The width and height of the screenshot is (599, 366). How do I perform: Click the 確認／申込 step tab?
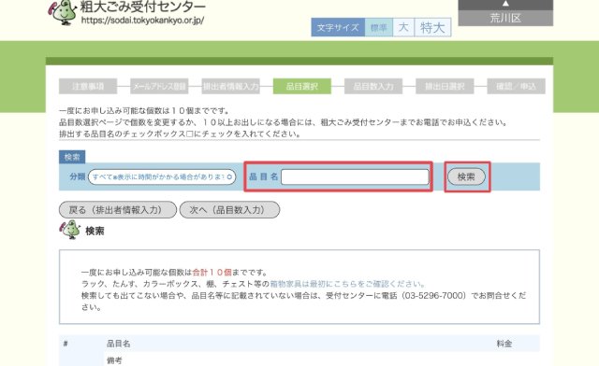[516, 86]
